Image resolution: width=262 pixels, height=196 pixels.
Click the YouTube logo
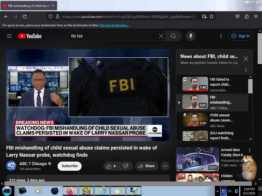tap(30, 36)
